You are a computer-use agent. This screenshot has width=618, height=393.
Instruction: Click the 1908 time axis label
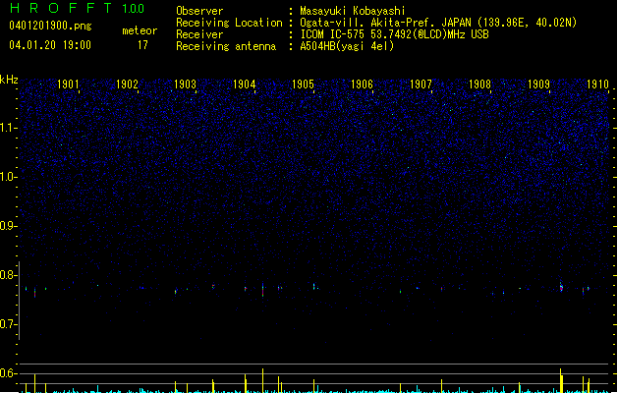coord(479,84)
